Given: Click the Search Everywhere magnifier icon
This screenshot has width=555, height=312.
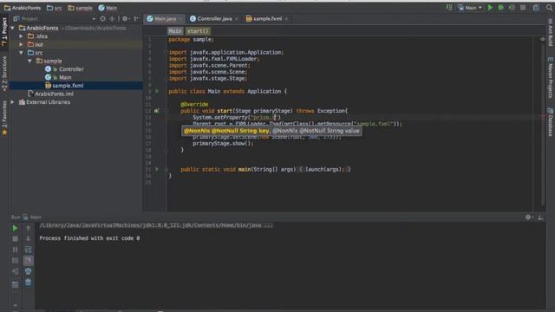Looking at the screenshot, I should coord(549,8).
